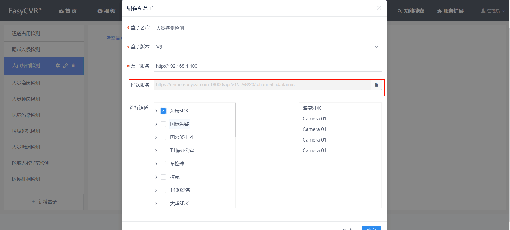Viewport: 510px width, 230px height.
Task: Open the 盒子版本 V8 dropdown
Action: point(267,47)
